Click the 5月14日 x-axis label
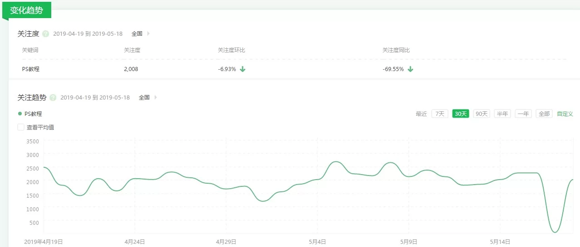Viewport: 580px width, 247px height. [x=500, y=242]
